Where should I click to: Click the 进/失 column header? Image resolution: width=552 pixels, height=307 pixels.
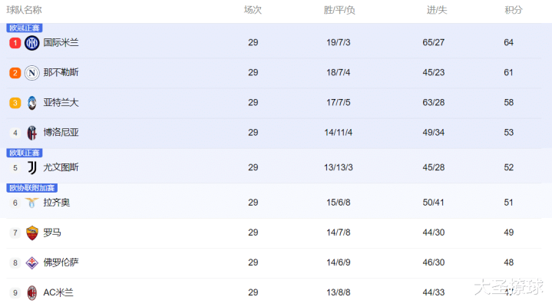437,10
